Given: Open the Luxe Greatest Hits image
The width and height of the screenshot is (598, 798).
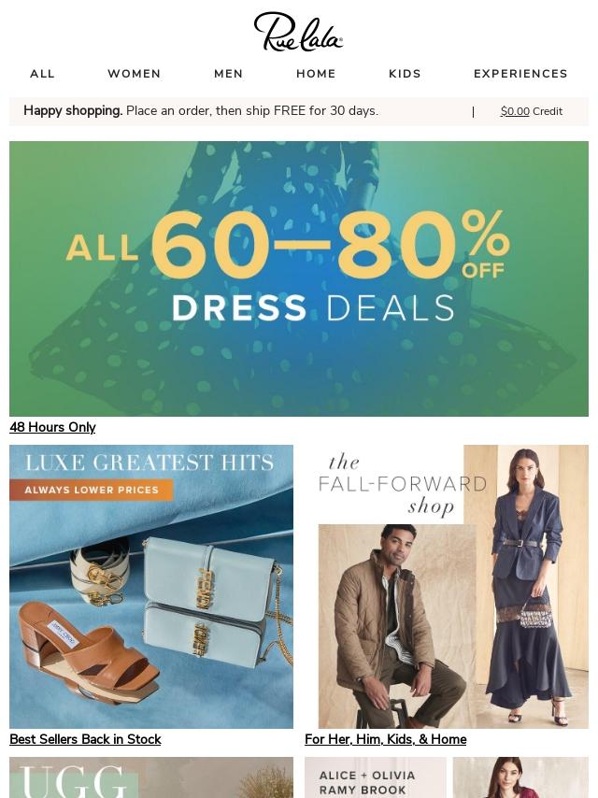Looking at the screenshot, I should click(151, 587).
